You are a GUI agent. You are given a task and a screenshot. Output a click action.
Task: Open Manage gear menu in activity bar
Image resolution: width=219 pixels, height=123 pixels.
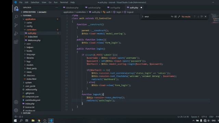point(16,110)
